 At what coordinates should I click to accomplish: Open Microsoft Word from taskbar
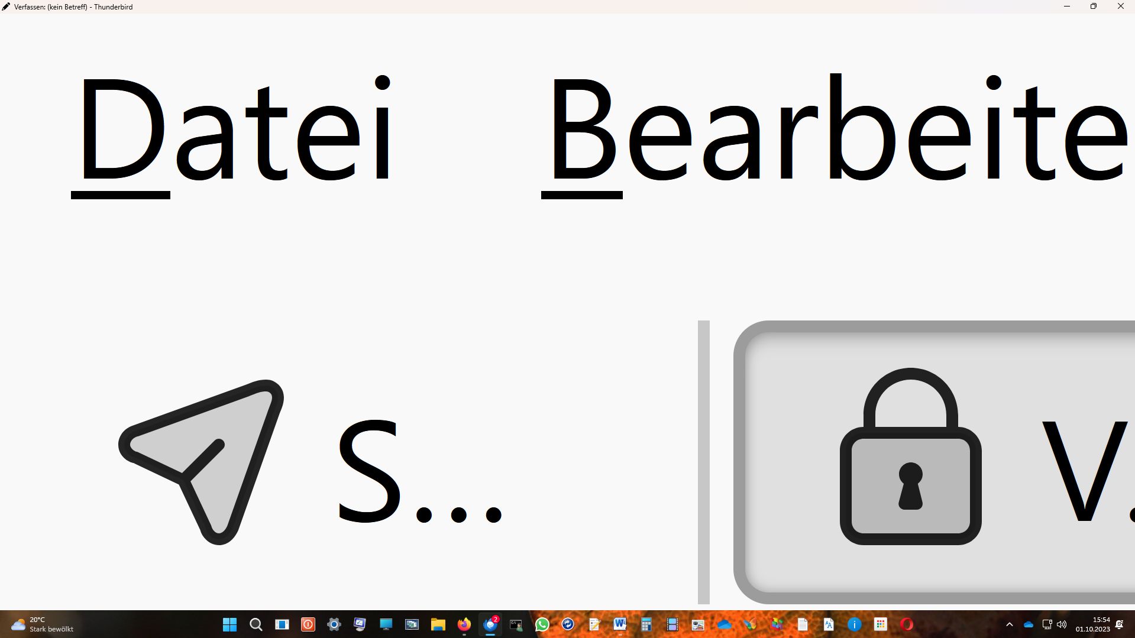[x=620, y=624]
